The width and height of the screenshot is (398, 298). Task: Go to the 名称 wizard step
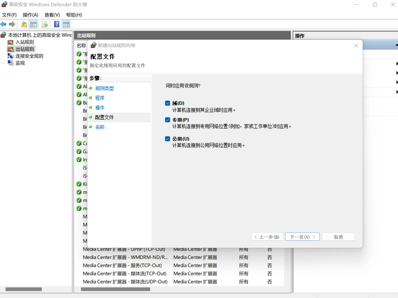[x=100, y=127]
